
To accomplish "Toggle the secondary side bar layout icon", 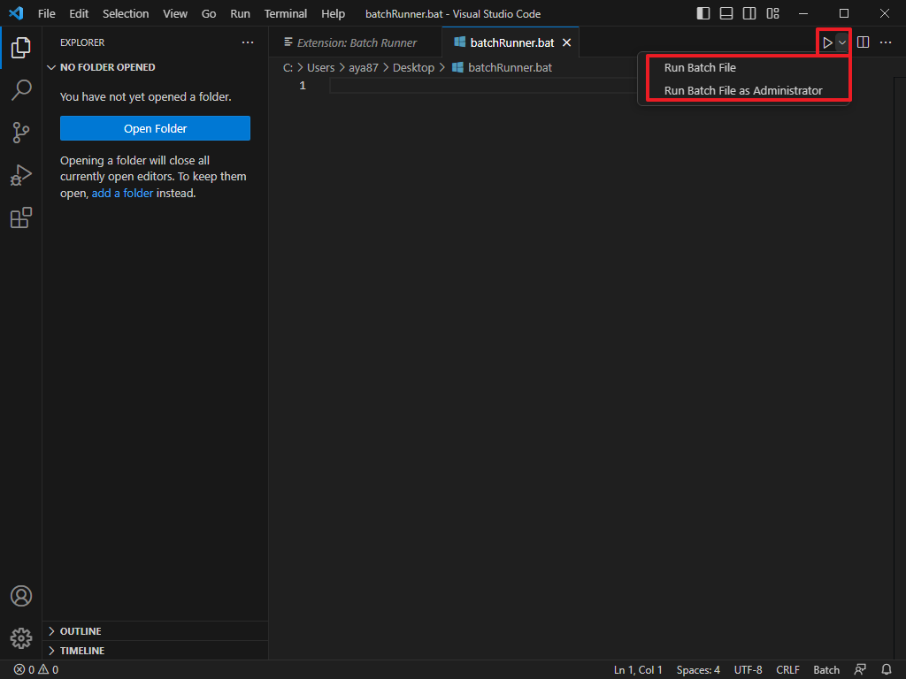I will 749,13.
